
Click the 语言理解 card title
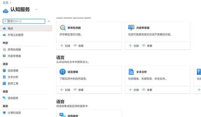[73, 72]
